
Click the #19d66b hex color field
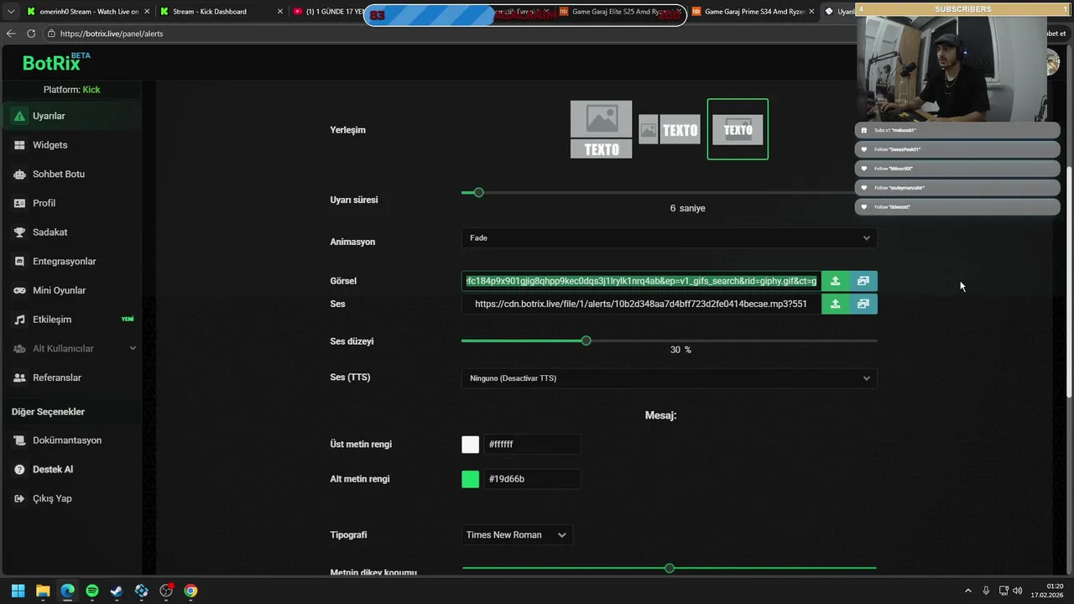click(x=532, y=479)
